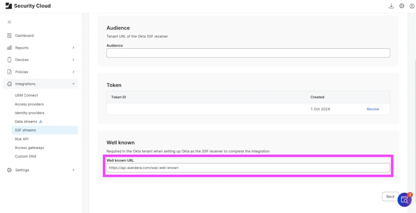Revoke the token created 1 Oct 2024
416x213 pixels.
373,109
